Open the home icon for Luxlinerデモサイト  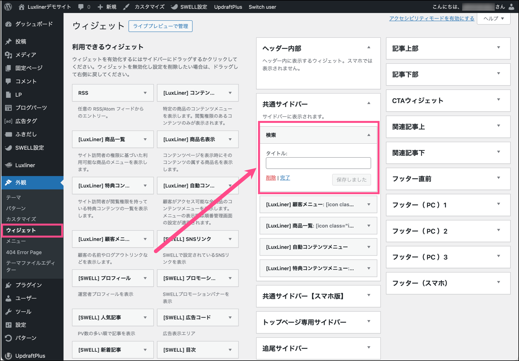21,7
